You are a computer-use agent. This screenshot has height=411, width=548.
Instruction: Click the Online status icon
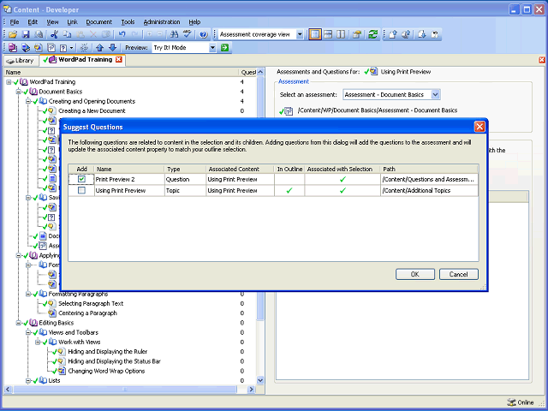click(x=511, y=402)
